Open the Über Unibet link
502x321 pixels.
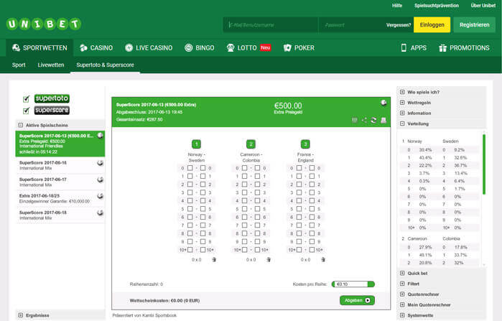pyautogui.click(x=483, y=6)
